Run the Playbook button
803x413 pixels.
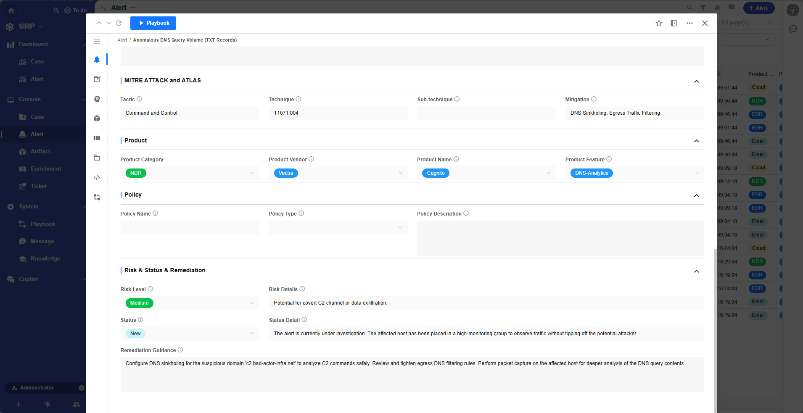[153, 23]
